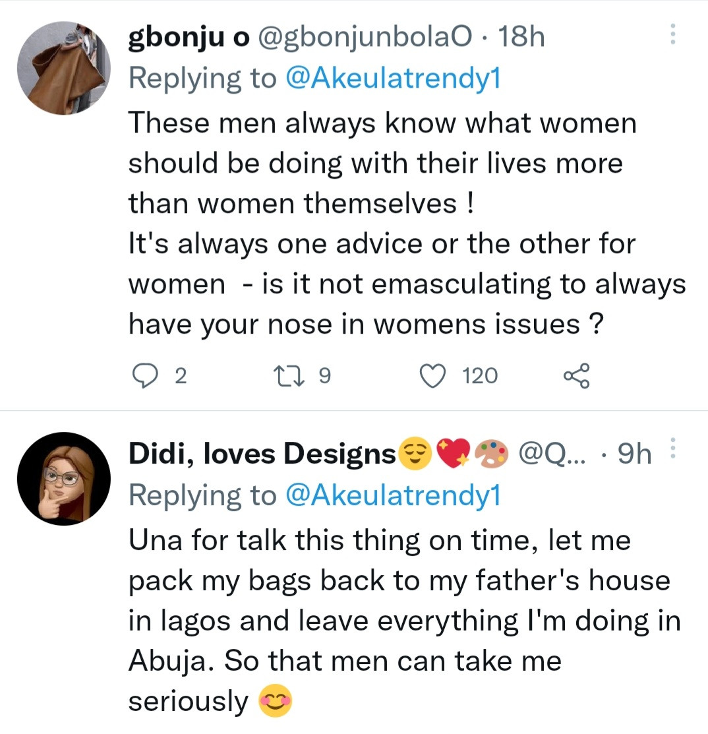Click the display name gbonju o
The height and width of the screenshot is (734, 708).
(x=188, y=38)
